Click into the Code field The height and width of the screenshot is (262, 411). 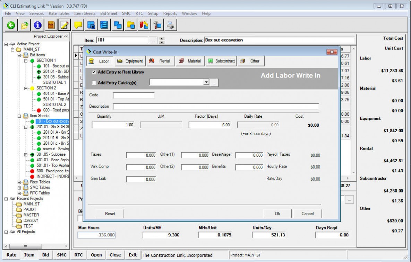tap(134, 95)
